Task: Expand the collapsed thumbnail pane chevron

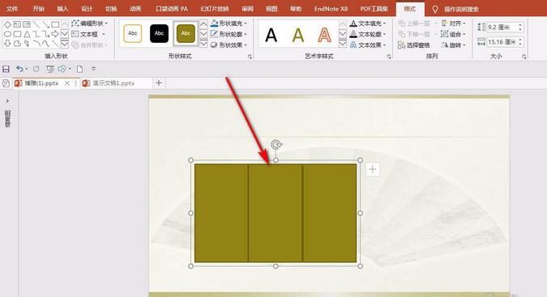Action: (x=7, y=101)
